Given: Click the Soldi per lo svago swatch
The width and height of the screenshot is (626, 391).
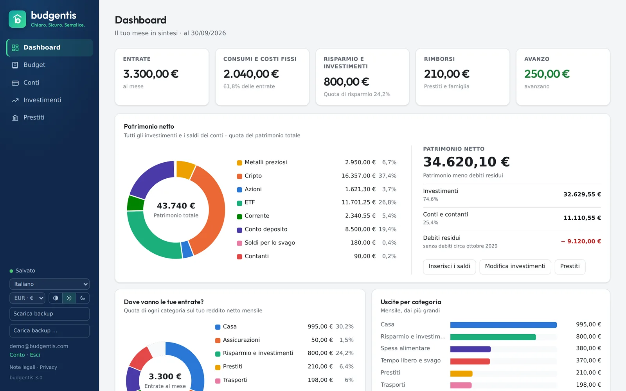Looking at the screenshot, I should [239, 243].
